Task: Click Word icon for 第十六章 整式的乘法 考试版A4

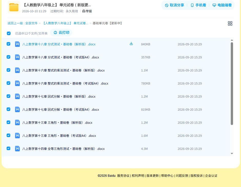Action: click(17, 83)
